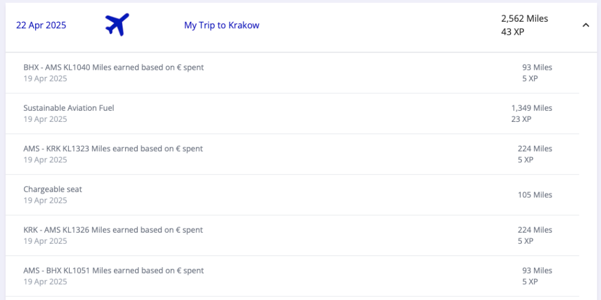
Task: Collapse the My Trip to Krakow section
Action: 585,25
